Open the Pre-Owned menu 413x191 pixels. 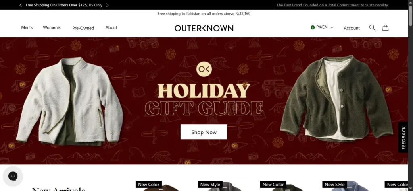tap(83, 28)
